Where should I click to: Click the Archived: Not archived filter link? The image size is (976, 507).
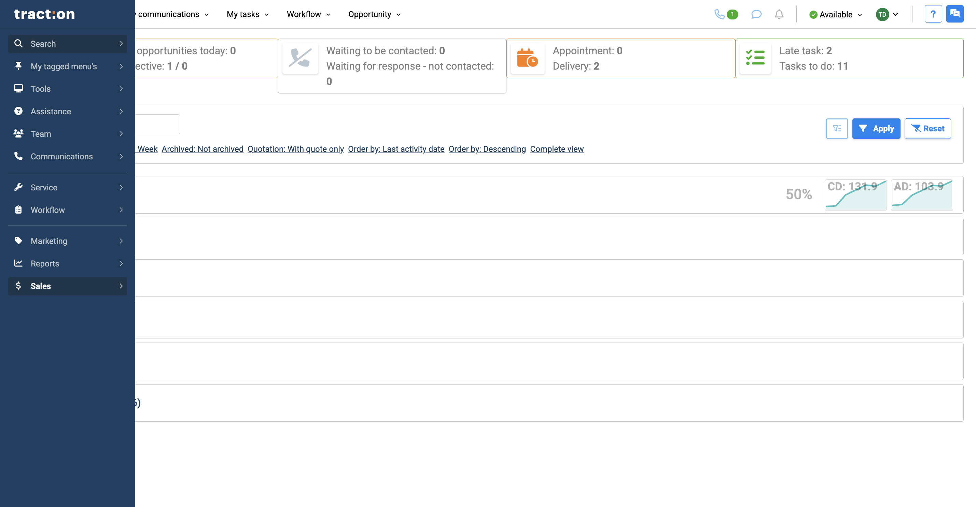[202, 149]
